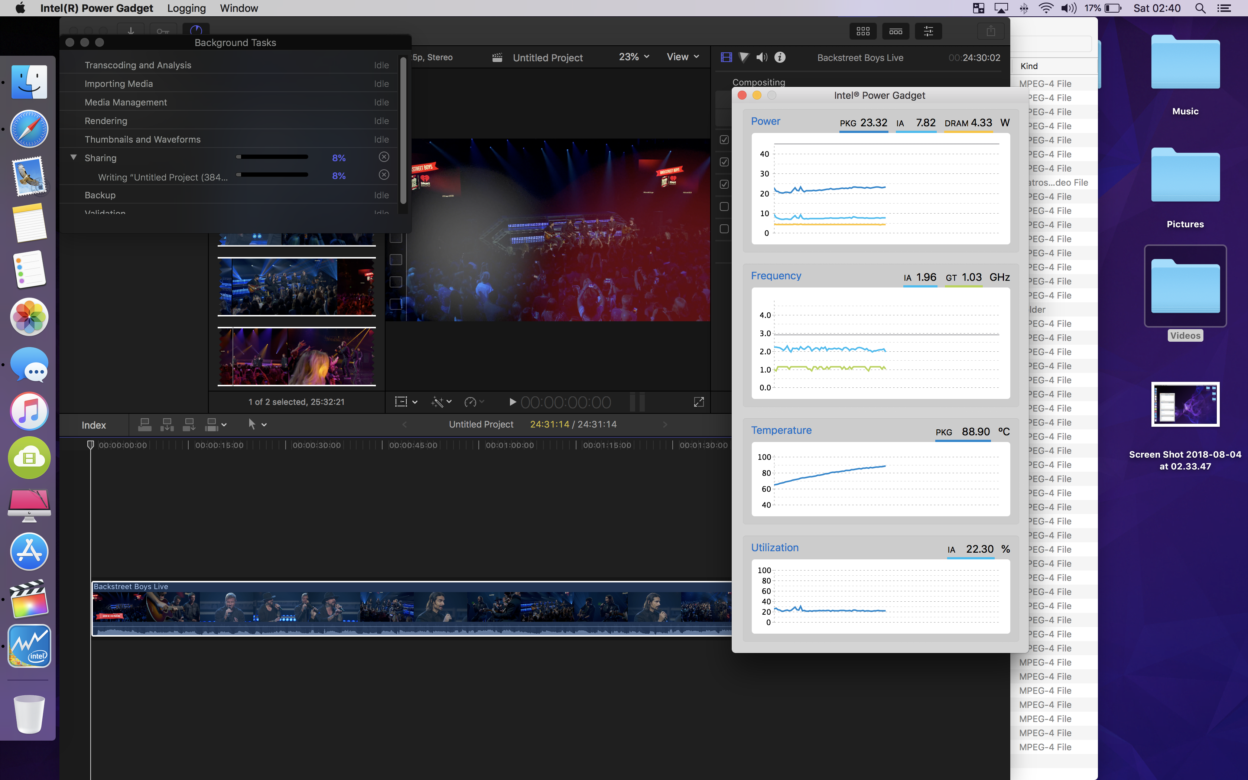Check the third checkbox by the browser filmstrips
The height and width of the screenshot is (780, 1248).
396,282
